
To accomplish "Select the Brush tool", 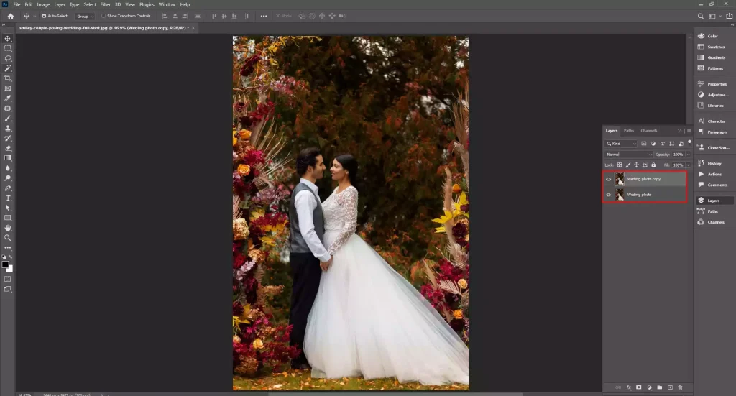I will 7,119.
